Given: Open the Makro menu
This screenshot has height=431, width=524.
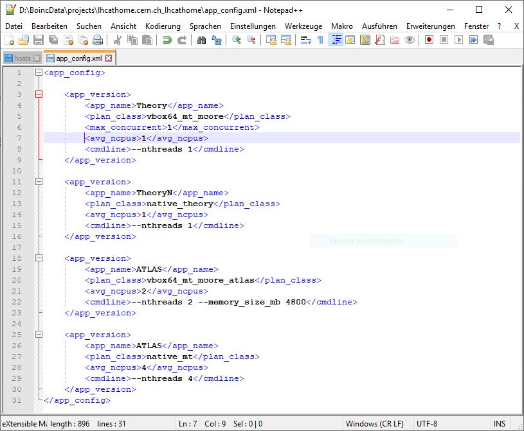Looking at the screenshot, I should [x=342, y=26].
